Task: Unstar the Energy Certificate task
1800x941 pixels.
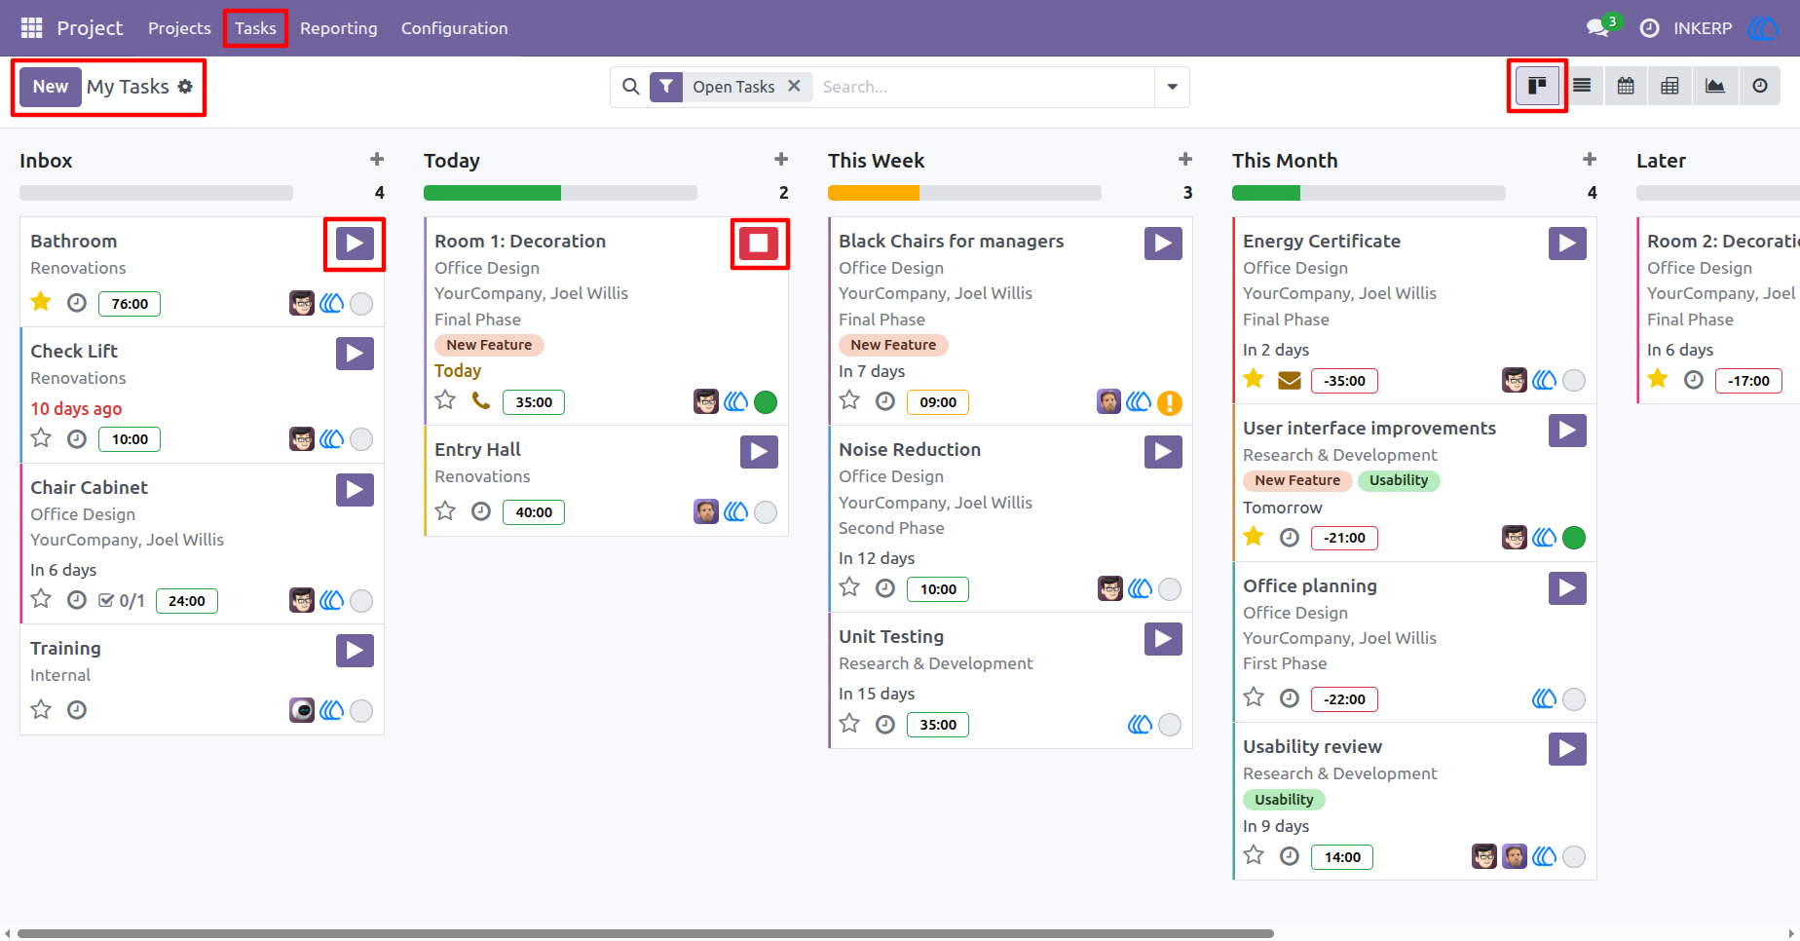Action: point(1254,379)
